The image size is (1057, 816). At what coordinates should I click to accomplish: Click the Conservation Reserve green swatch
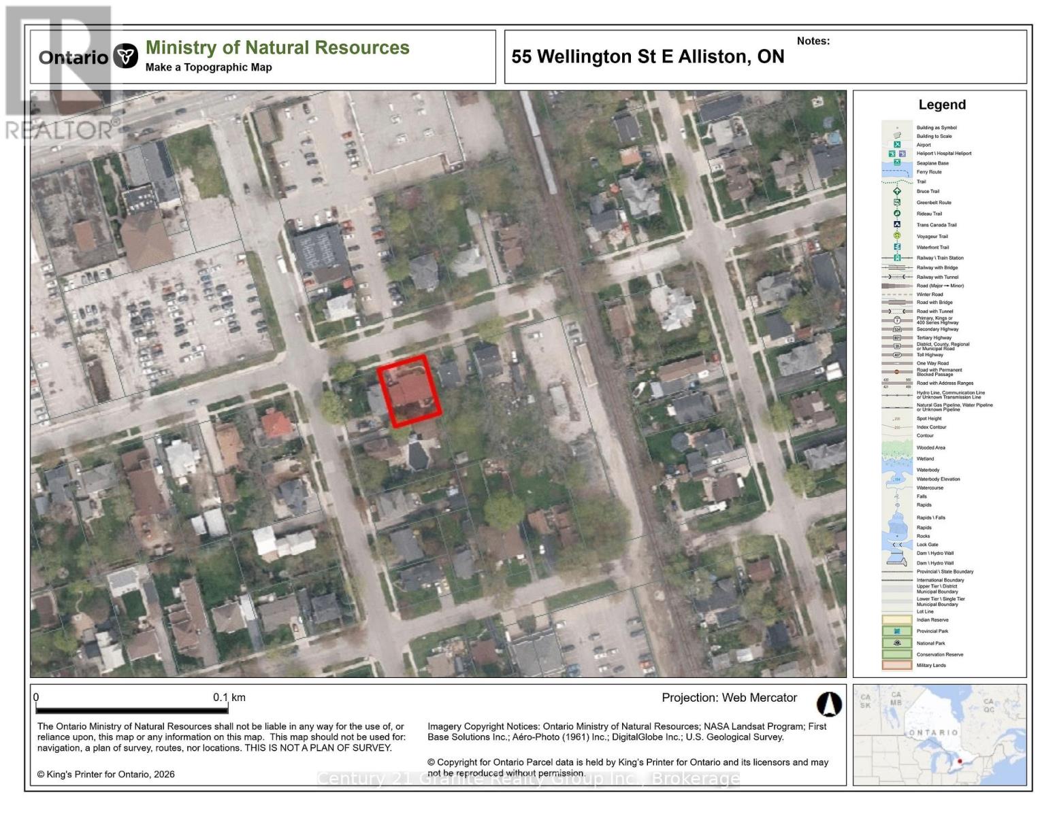pos(897,654)
